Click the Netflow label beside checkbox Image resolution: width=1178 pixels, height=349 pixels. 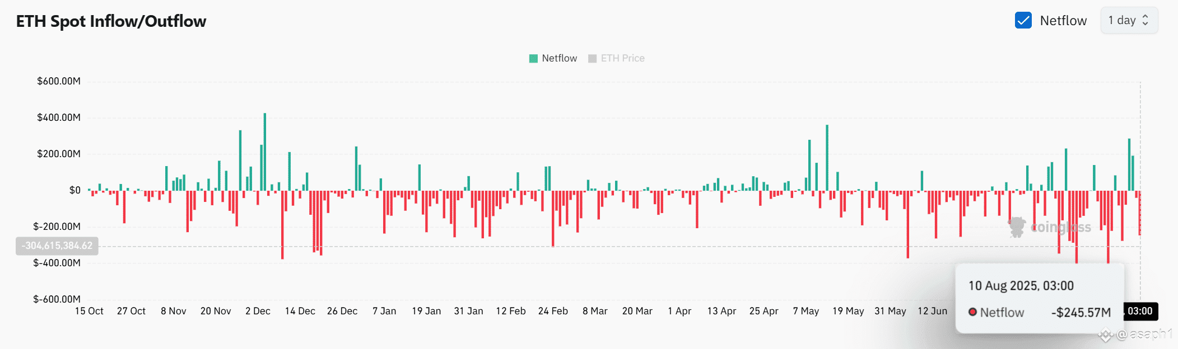click(x=1063, y=21)
